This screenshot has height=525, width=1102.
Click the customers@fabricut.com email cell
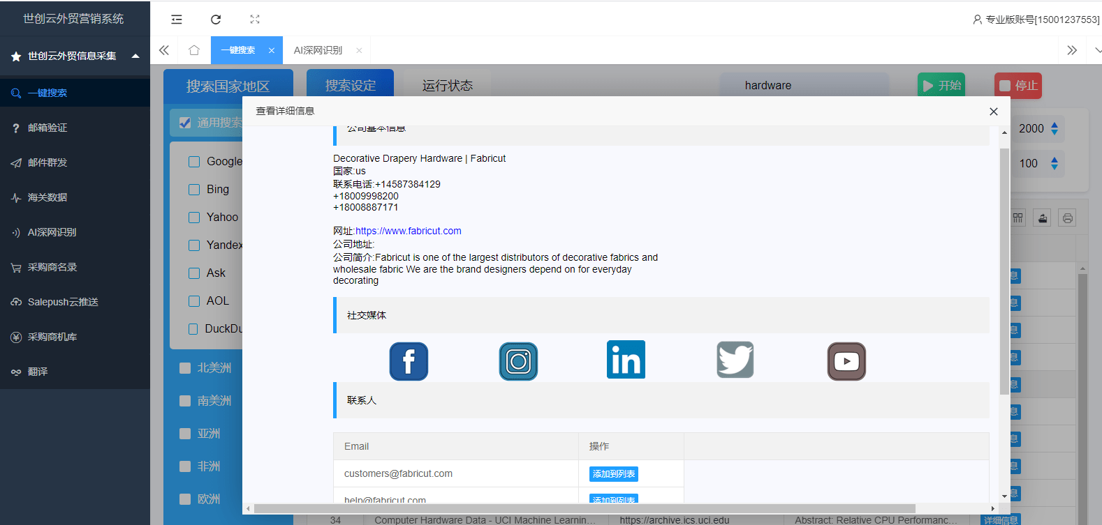tap(456, 473)
